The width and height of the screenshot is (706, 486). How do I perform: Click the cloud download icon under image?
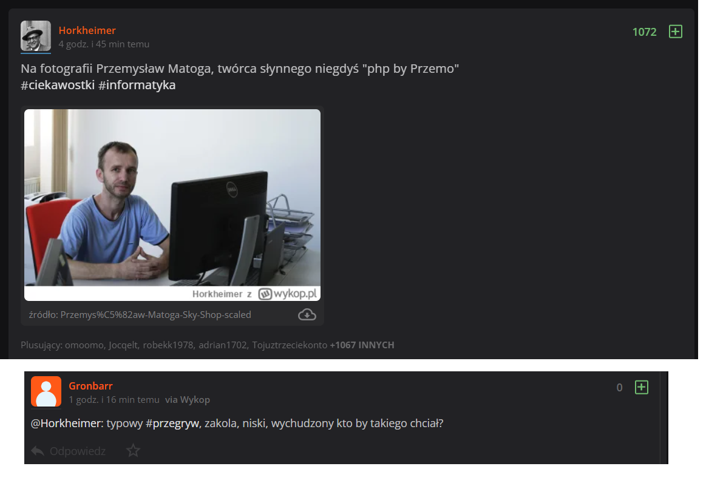tap(307, 314)
